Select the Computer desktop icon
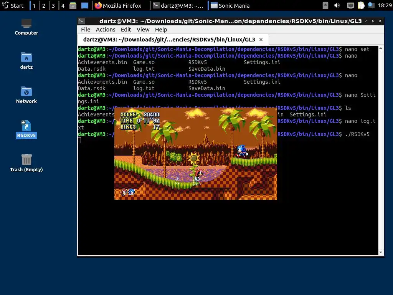The image size is (393, 295). 26,27
